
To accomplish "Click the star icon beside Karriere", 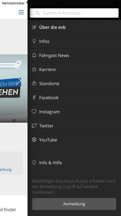I will (34, 69).
